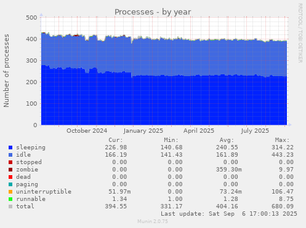This screenshot has width=306, height=228.
Task: Click the 'July 2025' axis label
Action: 255,131
